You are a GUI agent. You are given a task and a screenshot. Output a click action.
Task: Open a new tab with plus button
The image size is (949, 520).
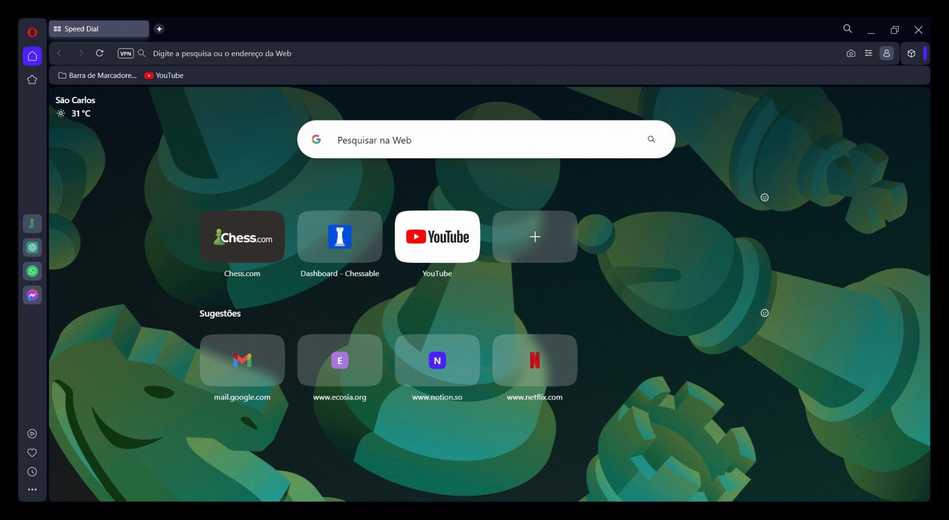click(x=159, y=29)
